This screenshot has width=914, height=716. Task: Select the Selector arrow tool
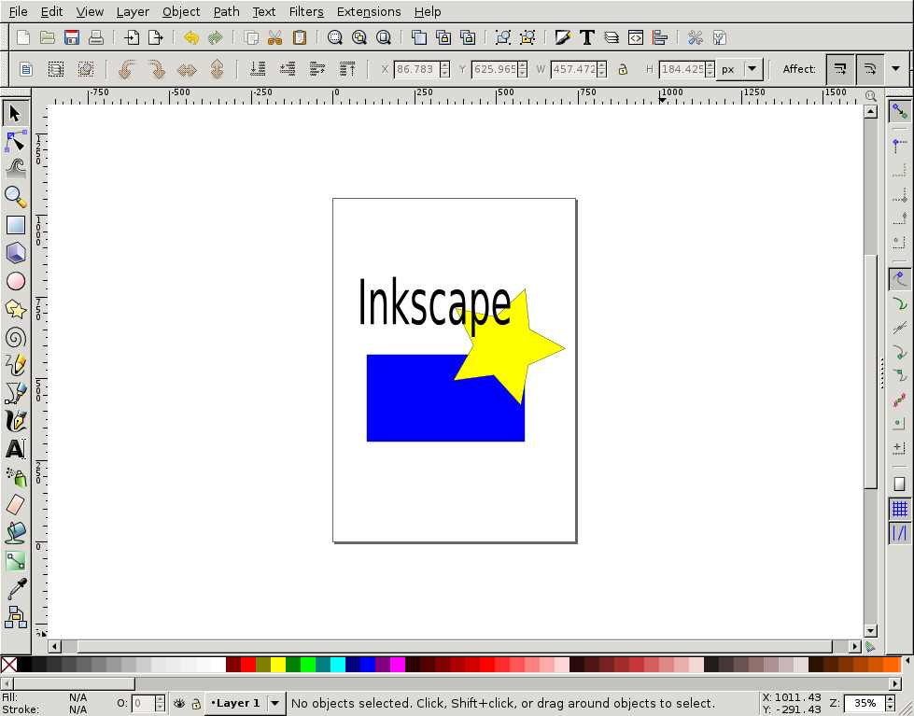[15, 113]
